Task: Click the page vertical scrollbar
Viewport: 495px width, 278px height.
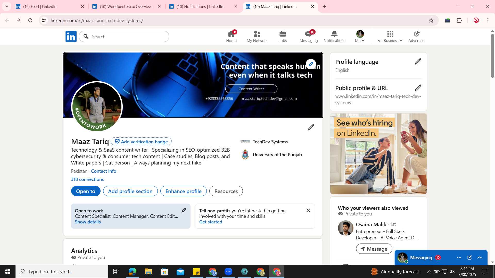Action: click(x=492, y=56)
